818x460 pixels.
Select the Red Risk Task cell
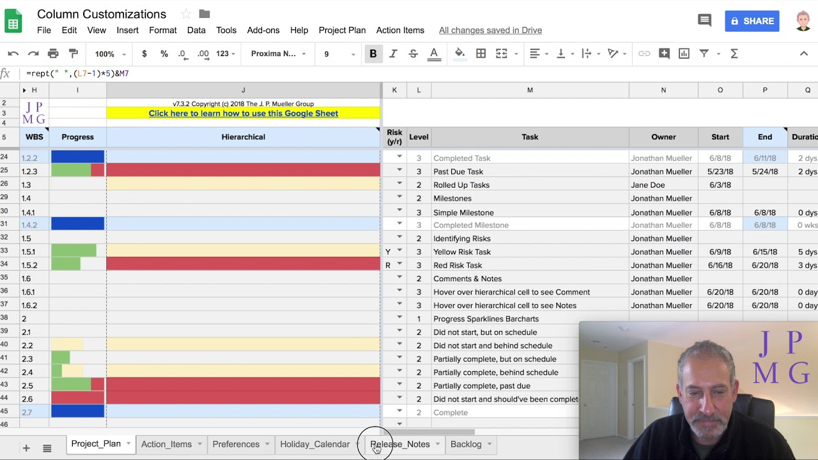[x=530, y=265]
